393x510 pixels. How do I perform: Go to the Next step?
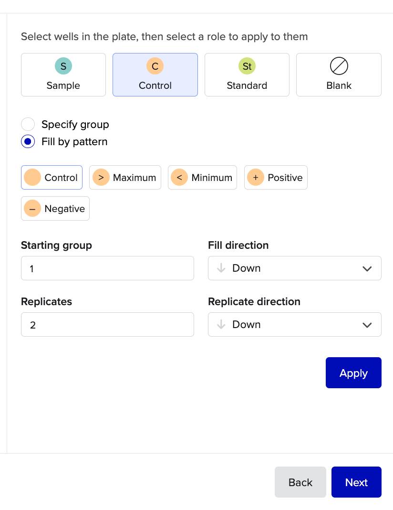pos(356,482)
